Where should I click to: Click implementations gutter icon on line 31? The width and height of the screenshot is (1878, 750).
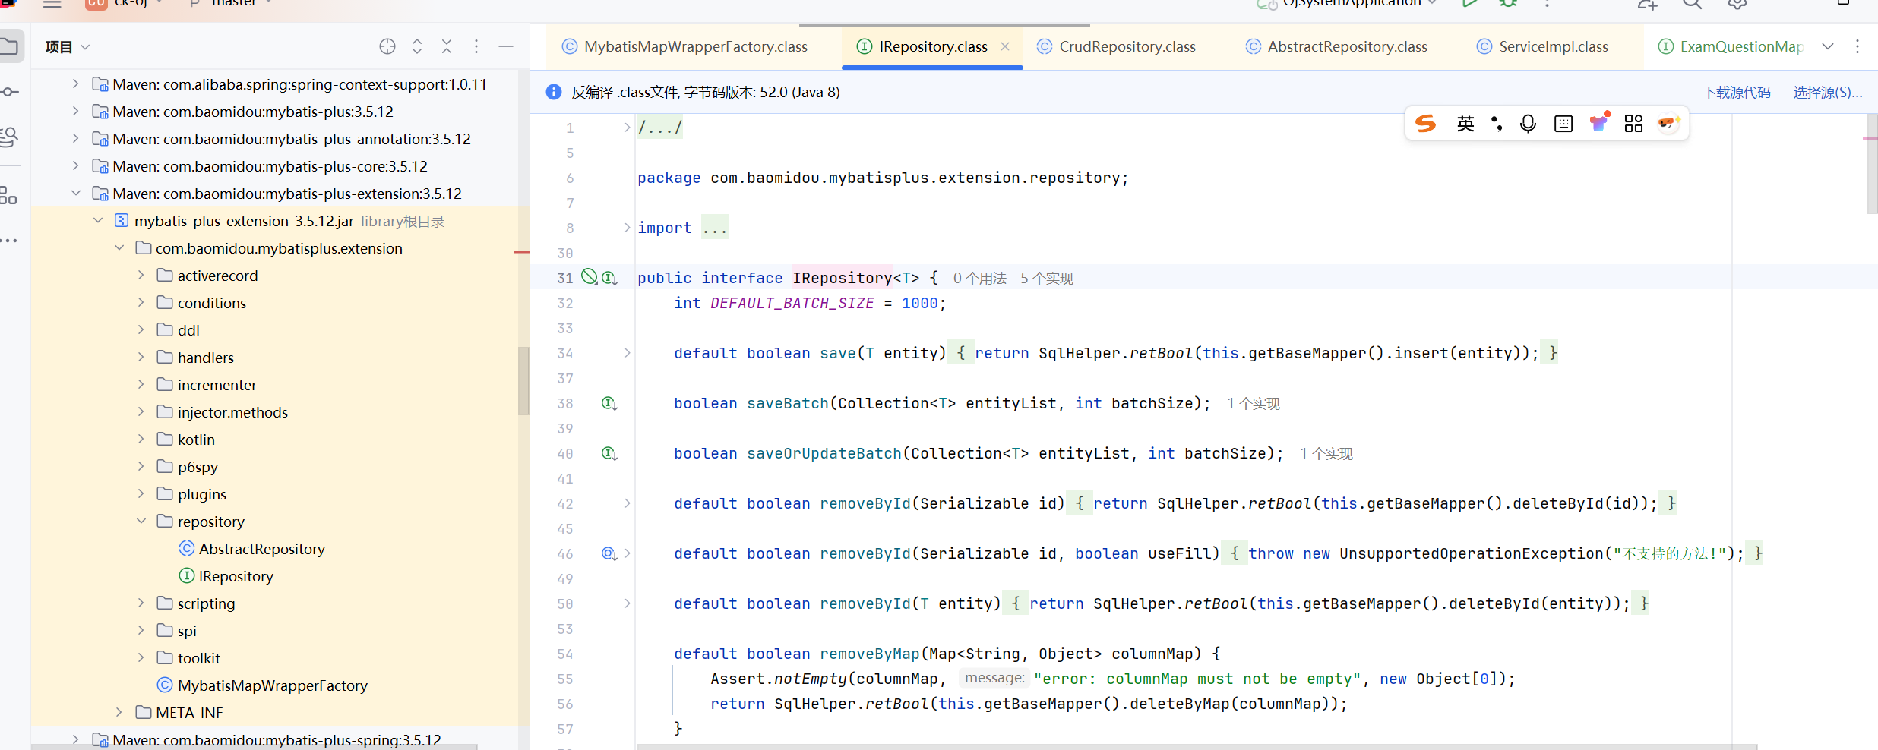(609, 278)
